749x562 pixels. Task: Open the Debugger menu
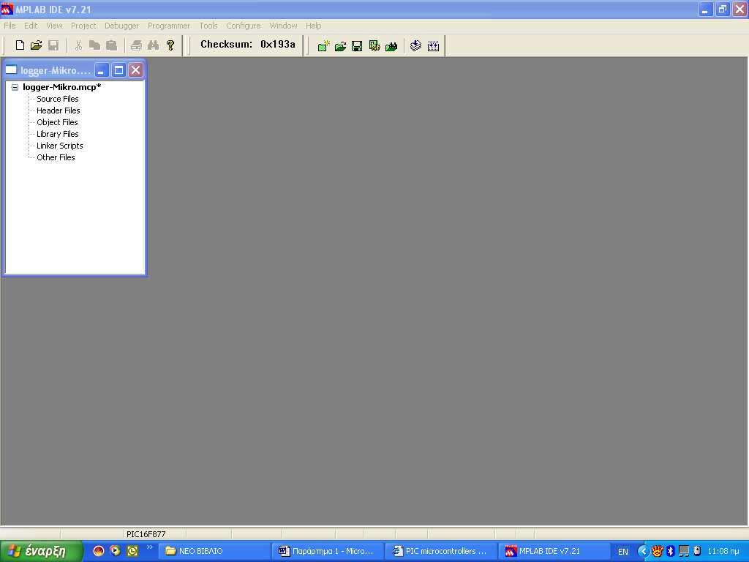click(122, 26)
